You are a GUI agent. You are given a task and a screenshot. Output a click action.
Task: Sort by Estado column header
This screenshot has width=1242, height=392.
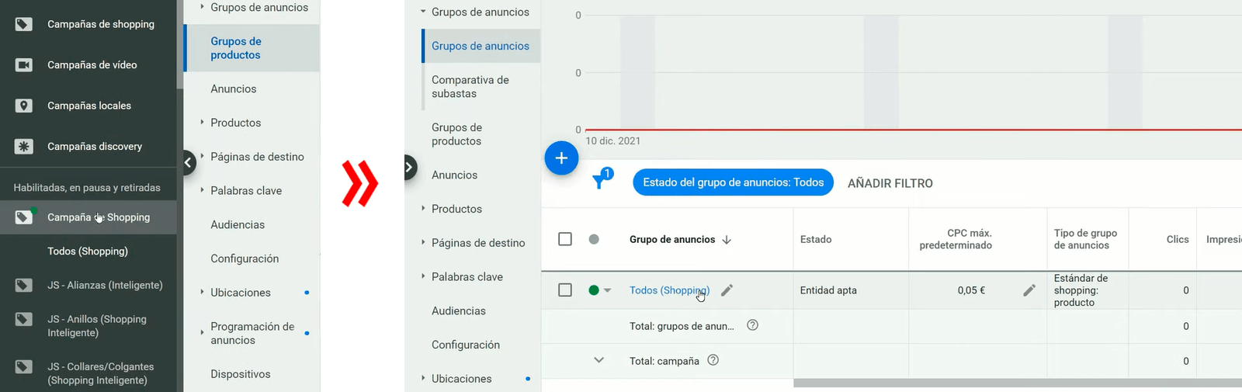pos(816,239)
